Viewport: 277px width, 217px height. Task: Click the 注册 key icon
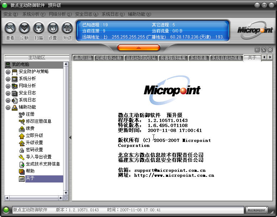[21, 115]
